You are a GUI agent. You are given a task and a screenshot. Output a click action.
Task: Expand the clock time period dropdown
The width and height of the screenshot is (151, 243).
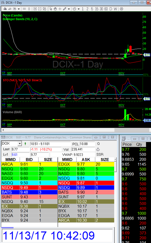(x=79, y=9)
